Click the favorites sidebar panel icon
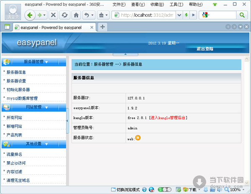The width and height of the screenshot is (251, 194). pyautogui.click(x=7, y=27)
